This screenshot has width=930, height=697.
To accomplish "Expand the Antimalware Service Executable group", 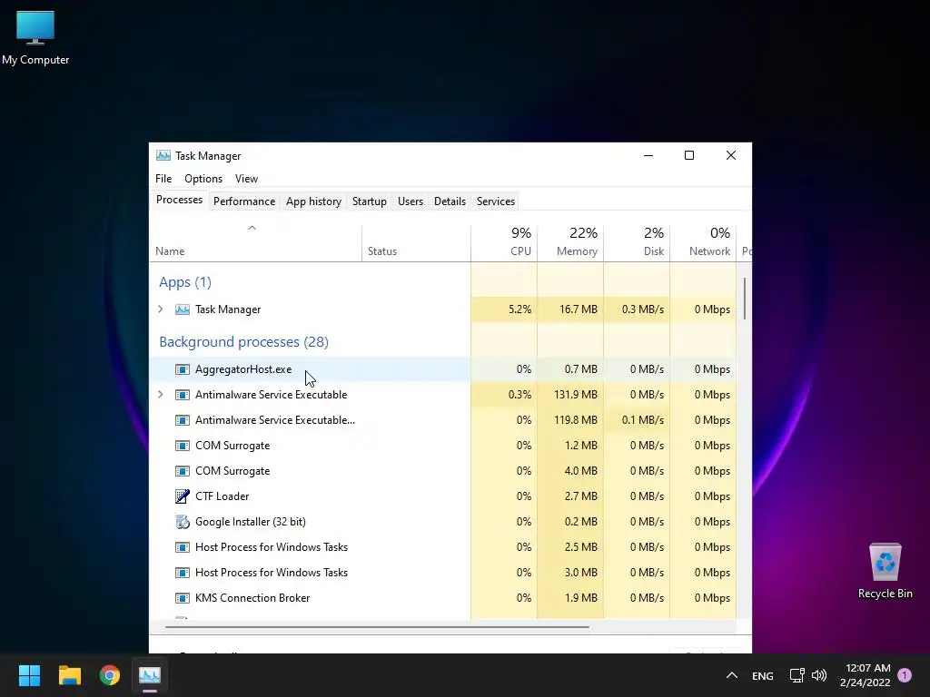I will [160, 395].
